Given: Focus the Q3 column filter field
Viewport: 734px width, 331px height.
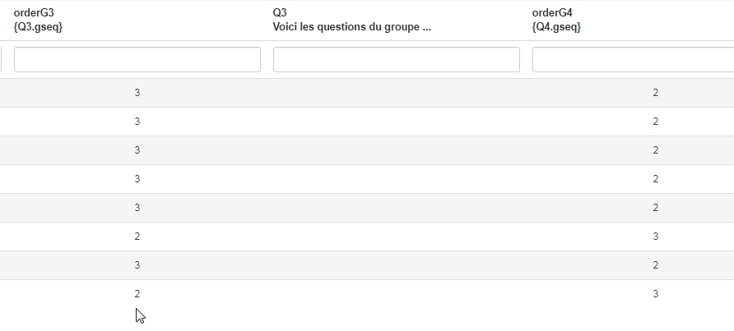Looking at the screenshot, I should coord(396,60).
